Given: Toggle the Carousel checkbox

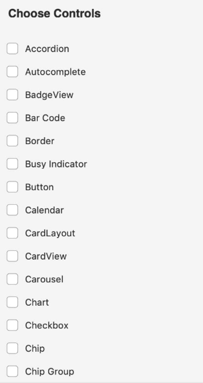Looking at the screenshot, I should 12,279.
